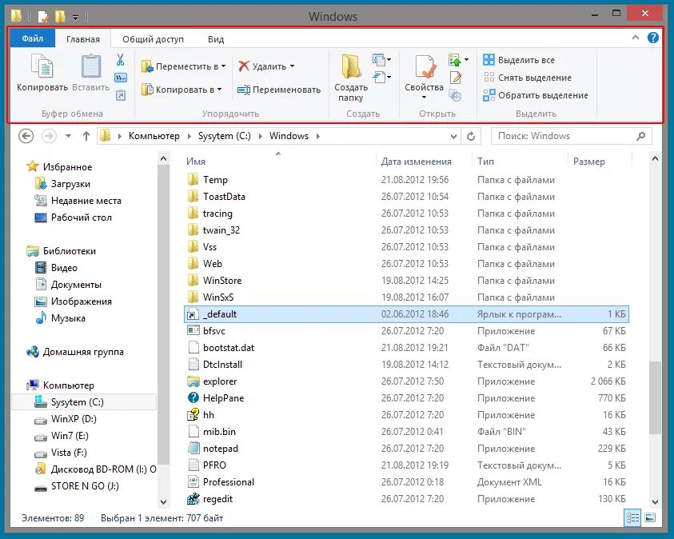Switch to the Share (Общий доступ) tab
This screenshot has height=539, width=674.
coord(153,39)
